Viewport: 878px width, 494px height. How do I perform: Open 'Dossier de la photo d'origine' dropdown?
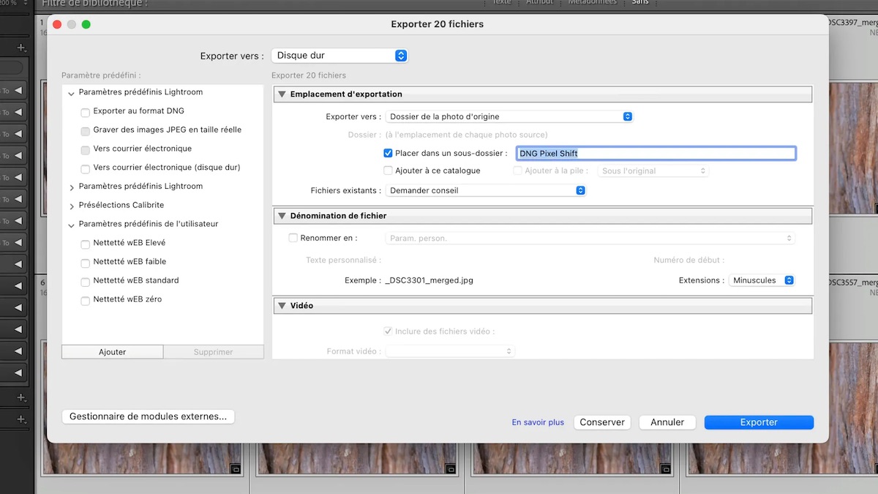coord(509,116)
